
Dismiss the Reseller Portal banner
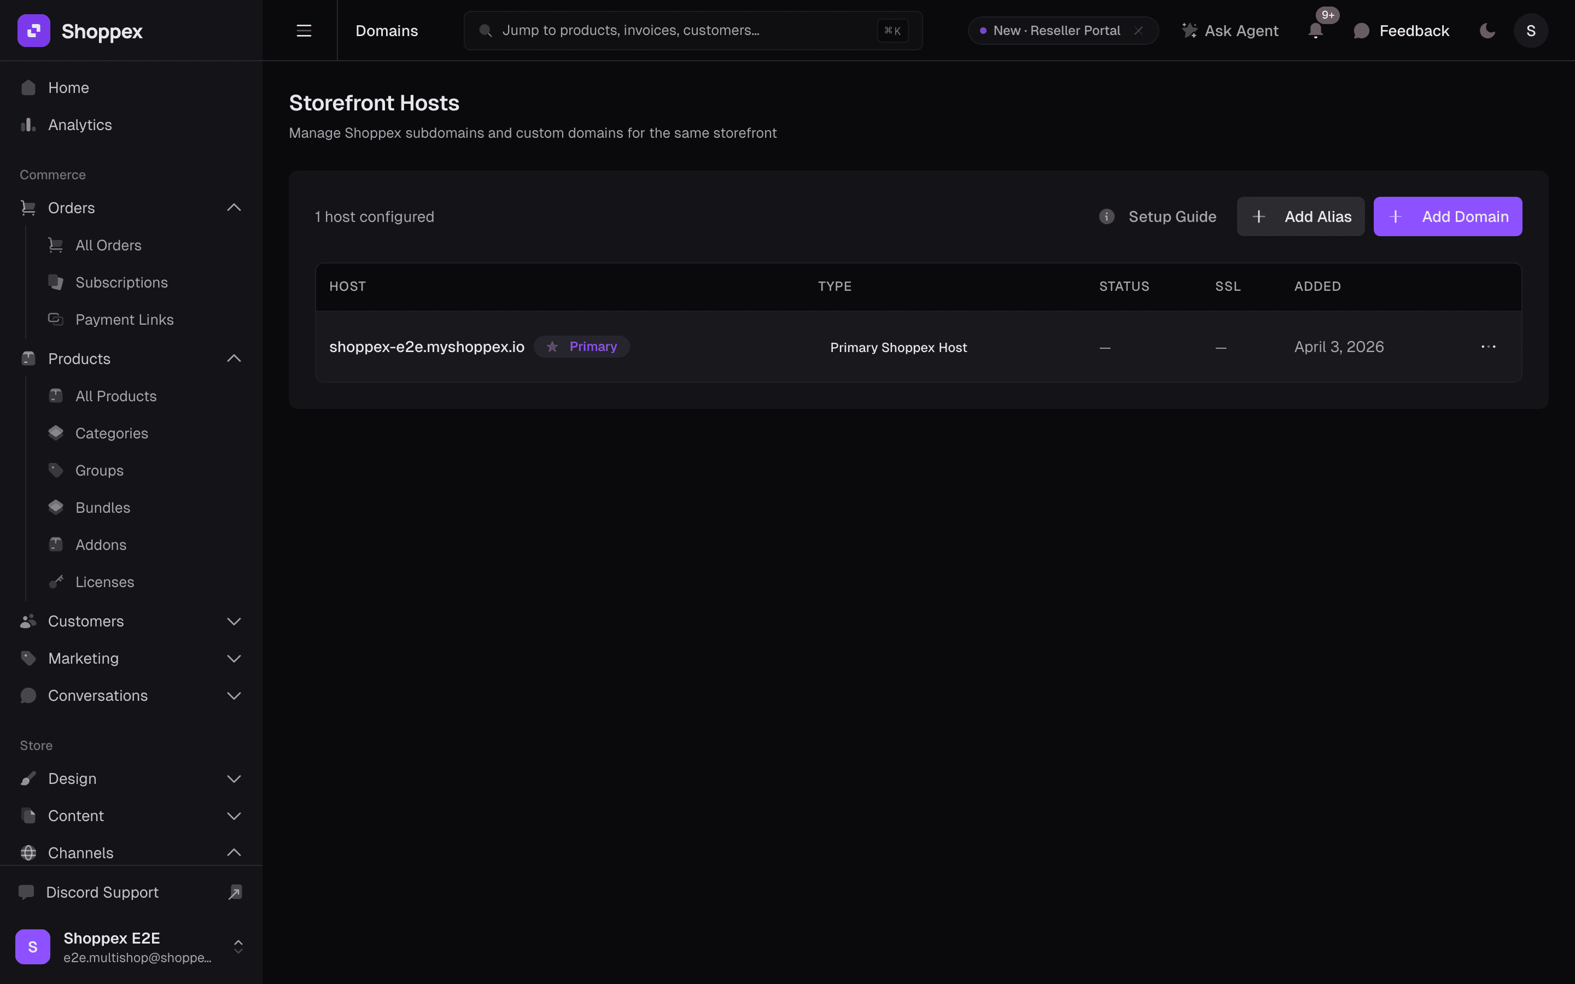(x=1138, y=31)
